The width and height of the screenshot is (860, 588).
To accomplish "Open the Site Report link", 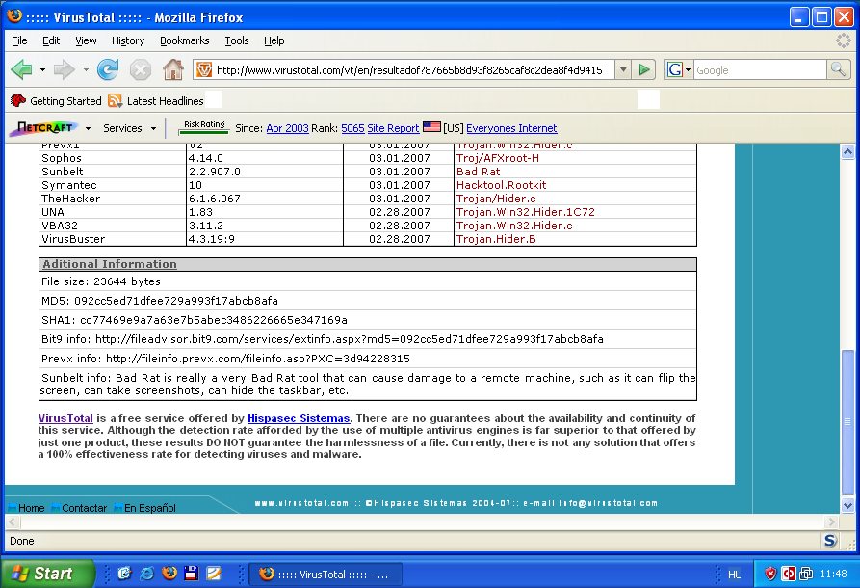I will pos(393,128).
